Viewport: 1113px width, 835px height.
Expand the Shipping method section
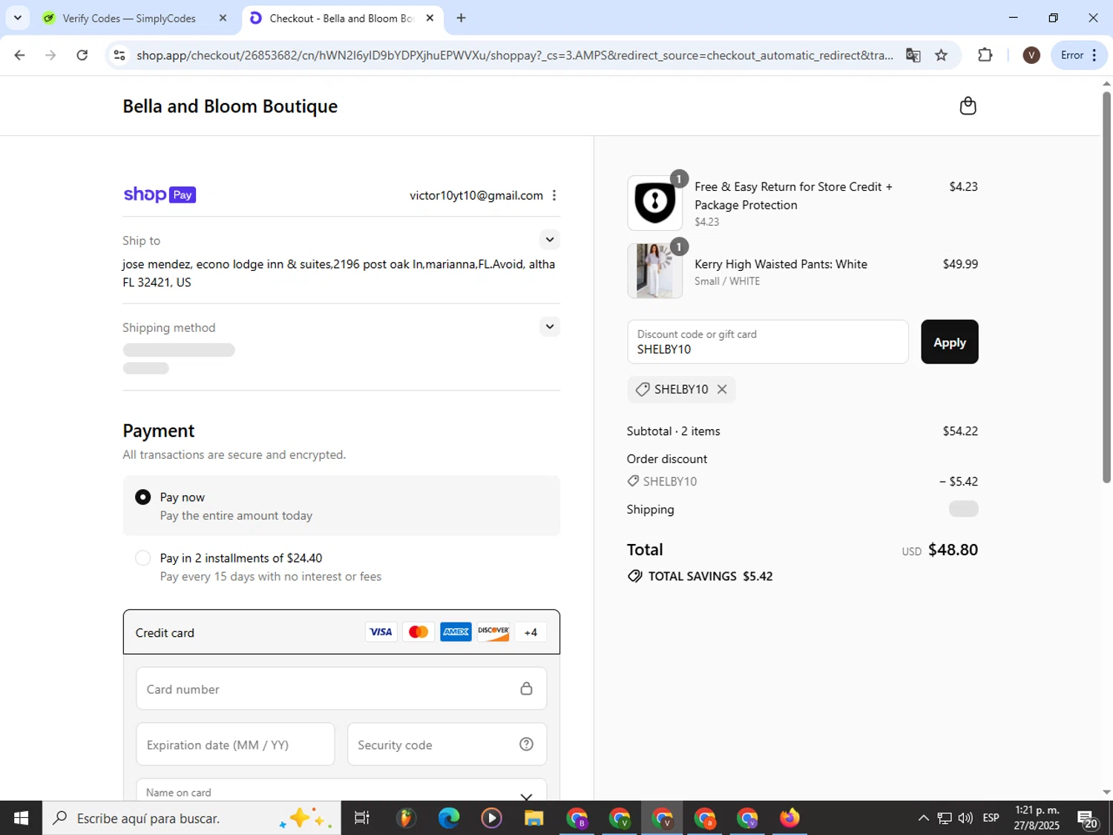(549, 327)
